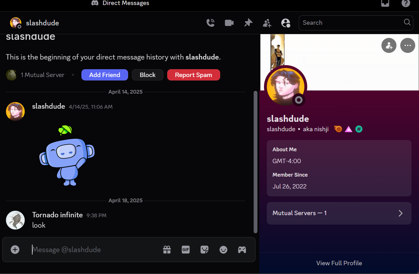419x274 pixels.
Task: Click Add Friend button
Action: point(105,75)
